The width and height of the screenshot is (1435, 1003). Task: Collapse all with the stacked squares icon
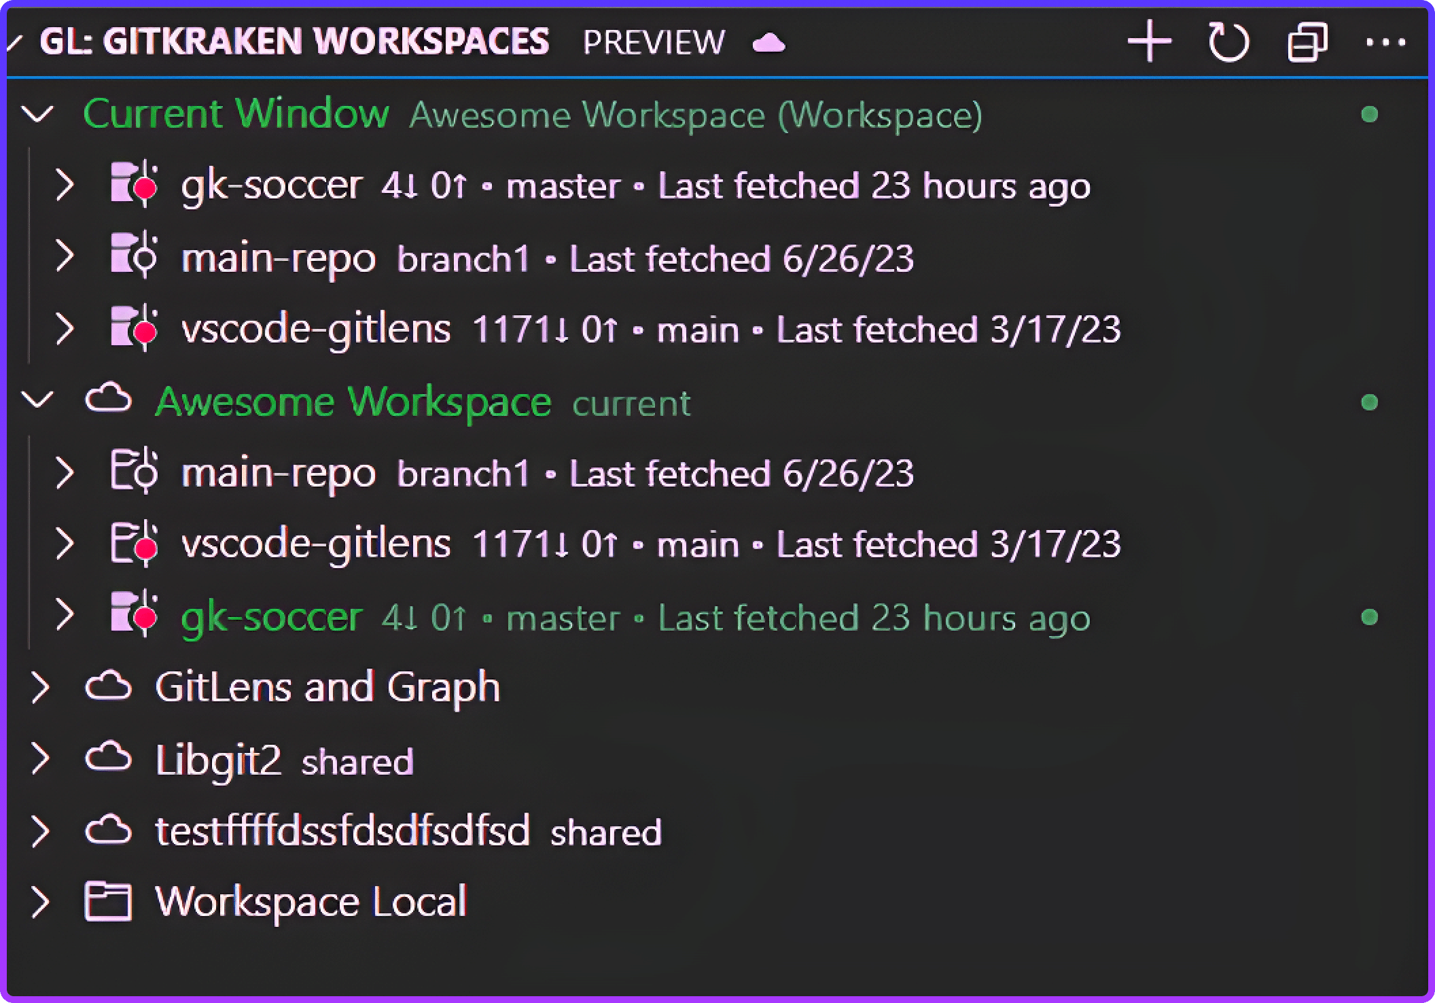point(1308,42)
